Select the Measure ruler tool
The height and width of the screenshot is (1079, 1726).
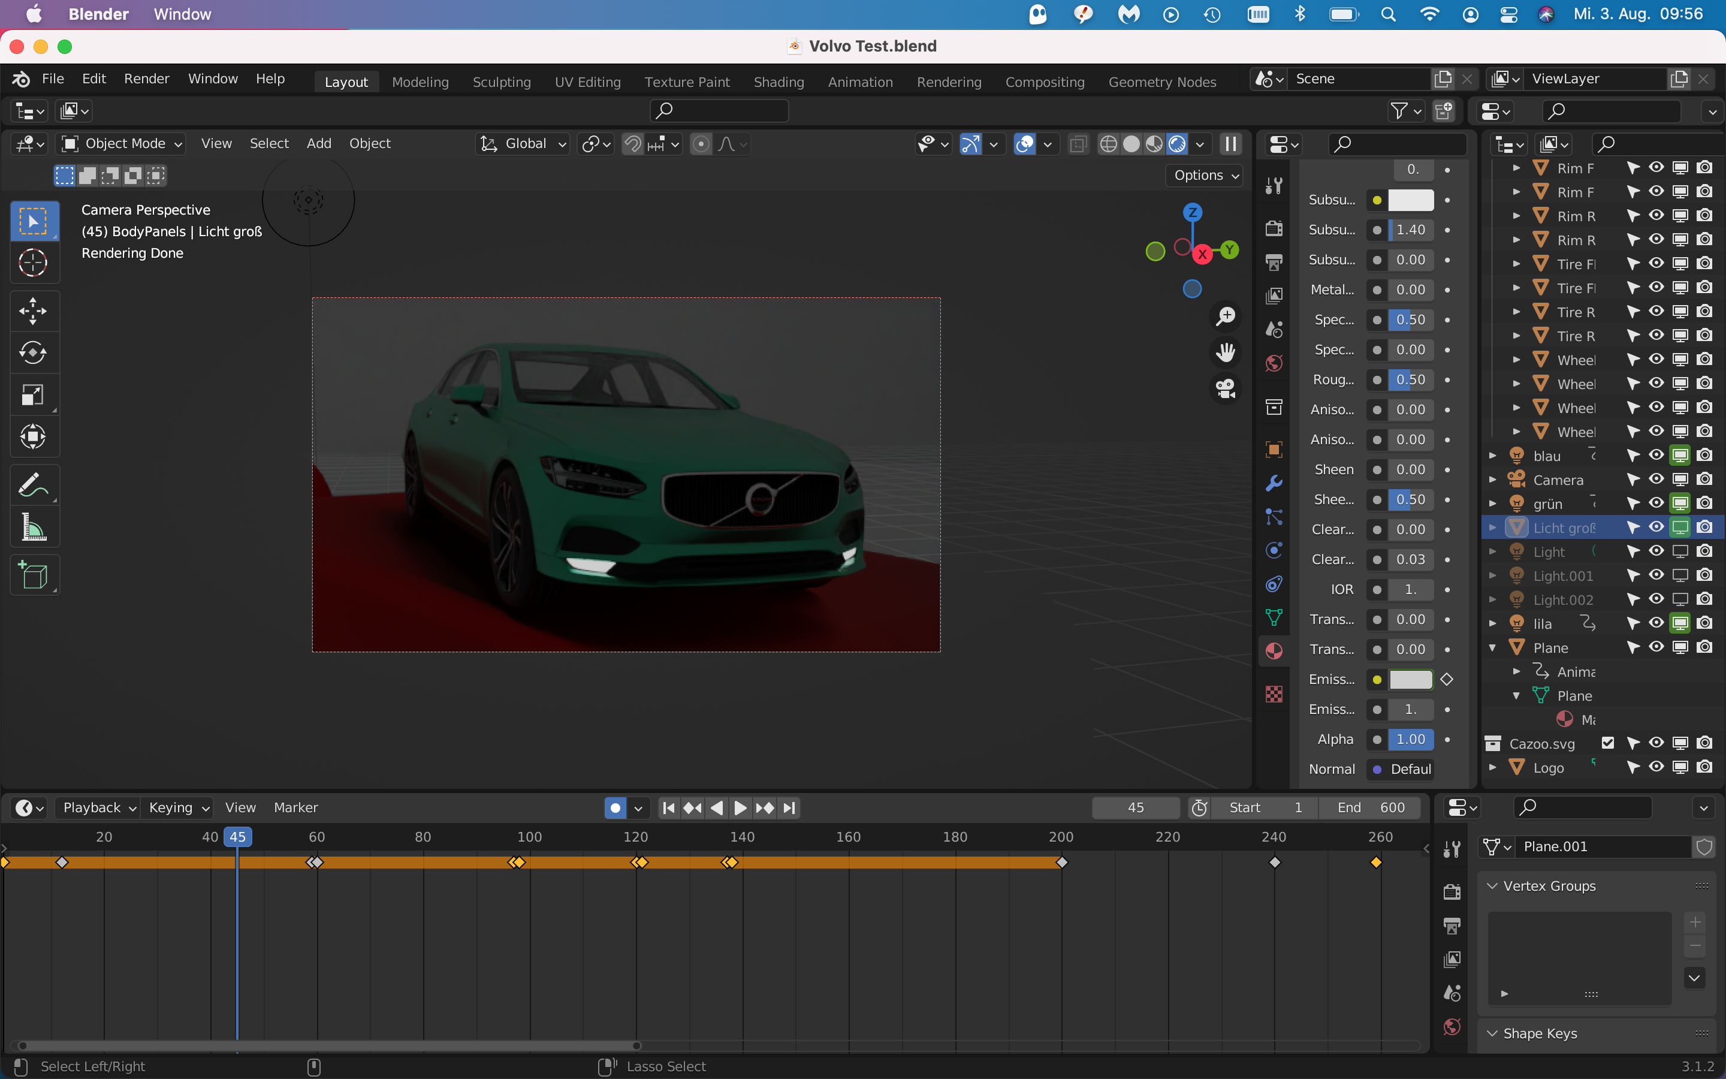33,528
